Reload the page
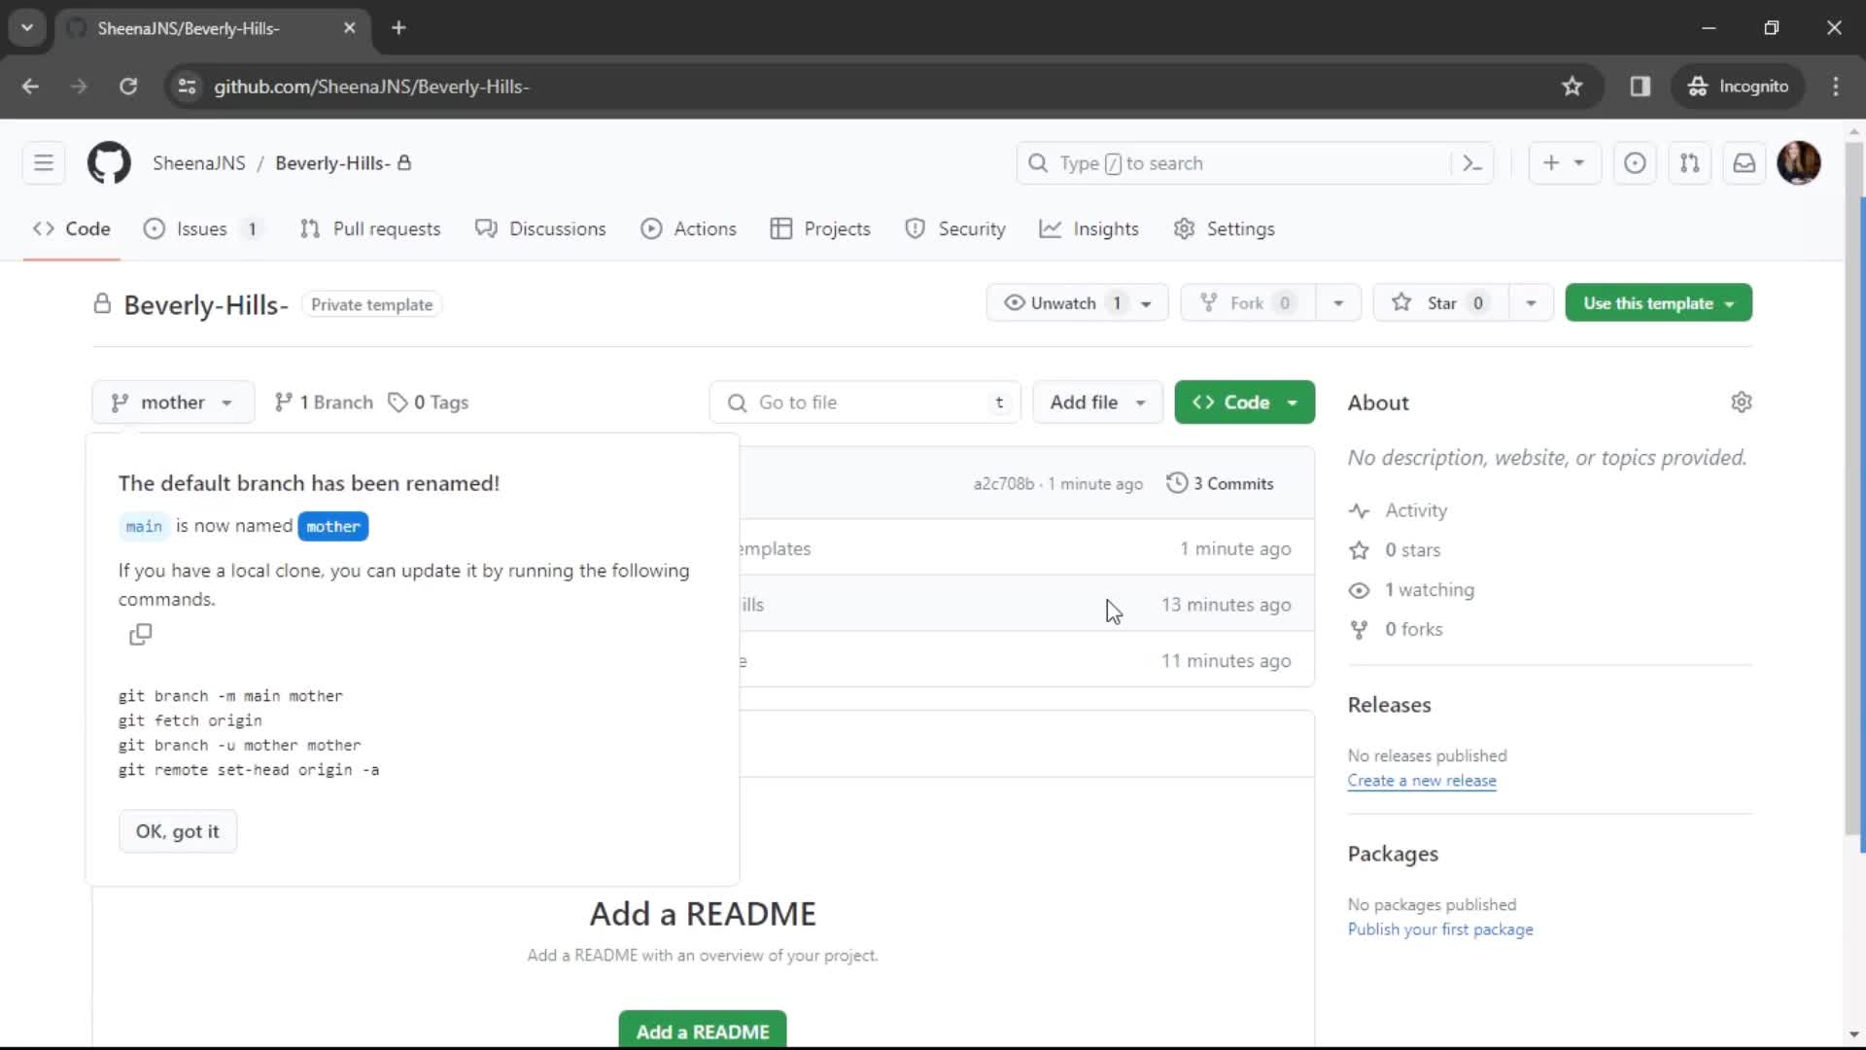 (x=128, y=87)
